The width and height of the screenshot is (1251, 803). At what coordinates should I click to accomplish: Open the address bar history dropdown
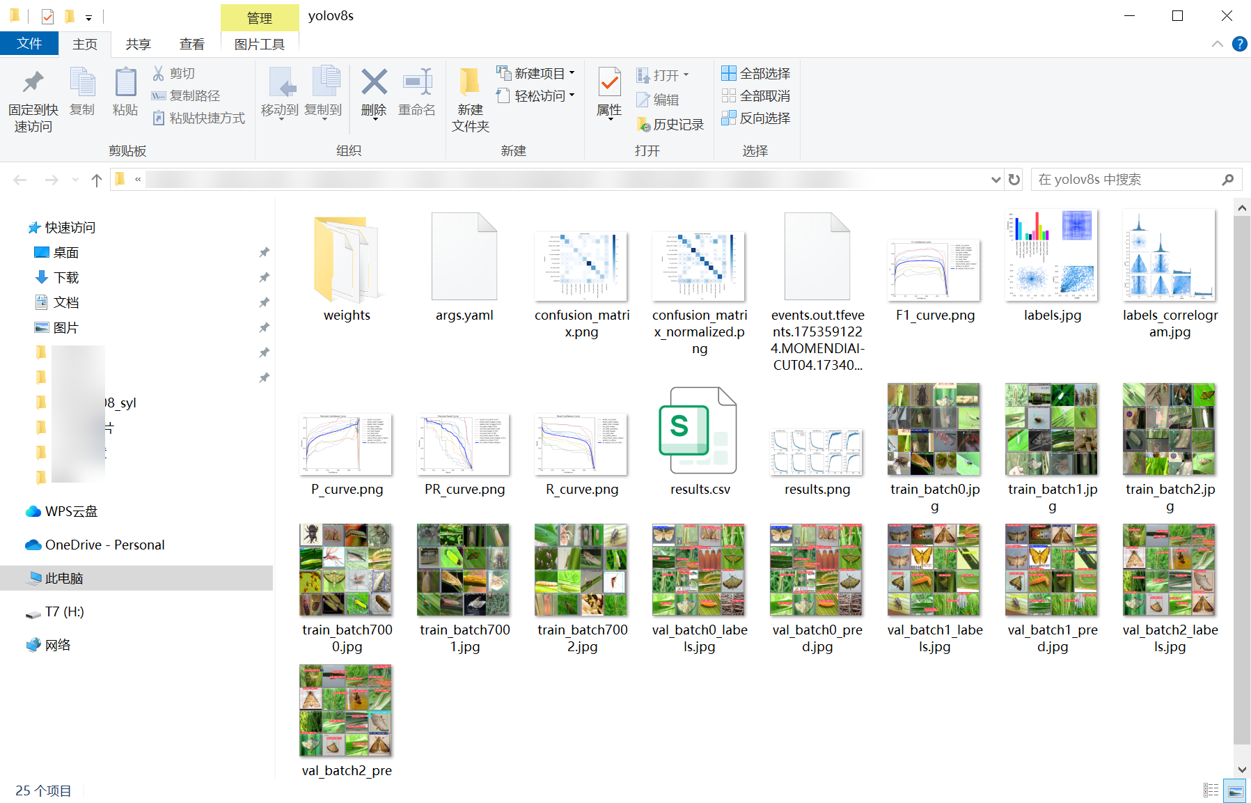coord(996,179)
